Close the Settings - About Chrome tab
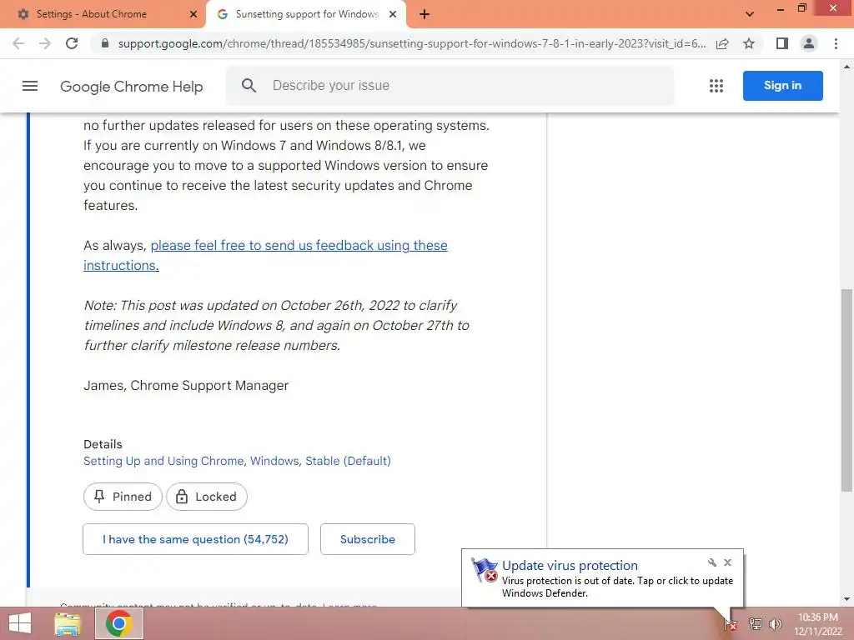Screen dimensions: 854x640 (193, 14)
